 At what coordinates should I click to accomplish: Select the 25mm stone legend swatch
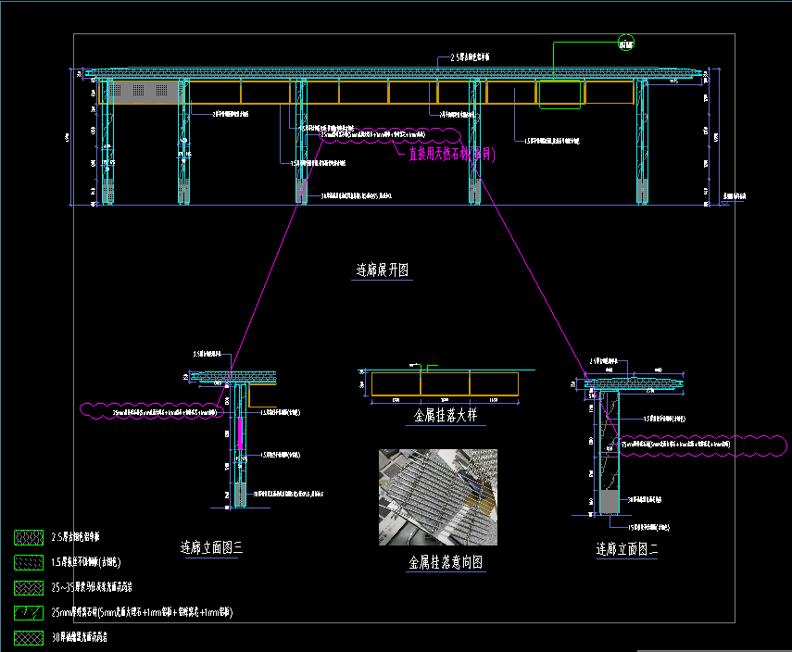pyautogui.click(x=29, y=612)
